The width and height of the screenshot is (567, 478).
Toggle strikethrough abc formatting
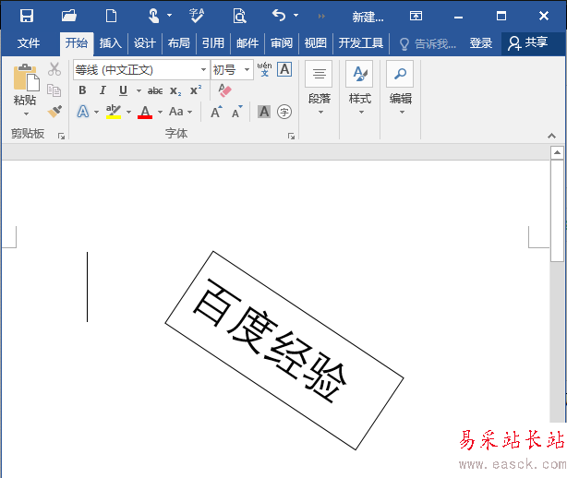[155, 90]
